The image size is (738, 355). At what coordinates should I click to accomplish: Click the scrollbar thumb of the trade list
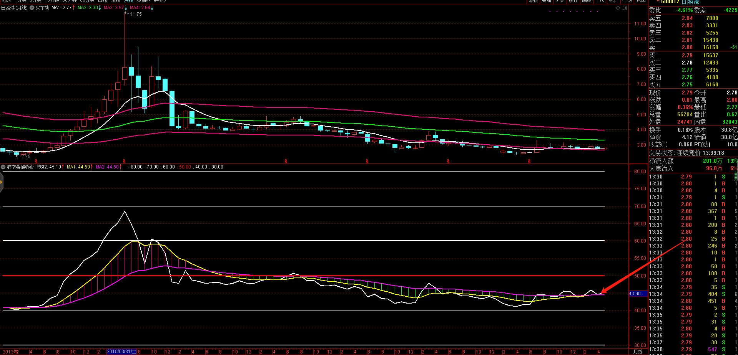coord(736,170)
